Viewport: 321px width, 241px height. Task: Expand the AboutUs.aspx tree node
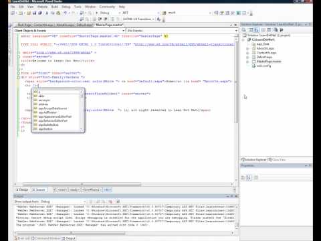[x=247, y=48]
